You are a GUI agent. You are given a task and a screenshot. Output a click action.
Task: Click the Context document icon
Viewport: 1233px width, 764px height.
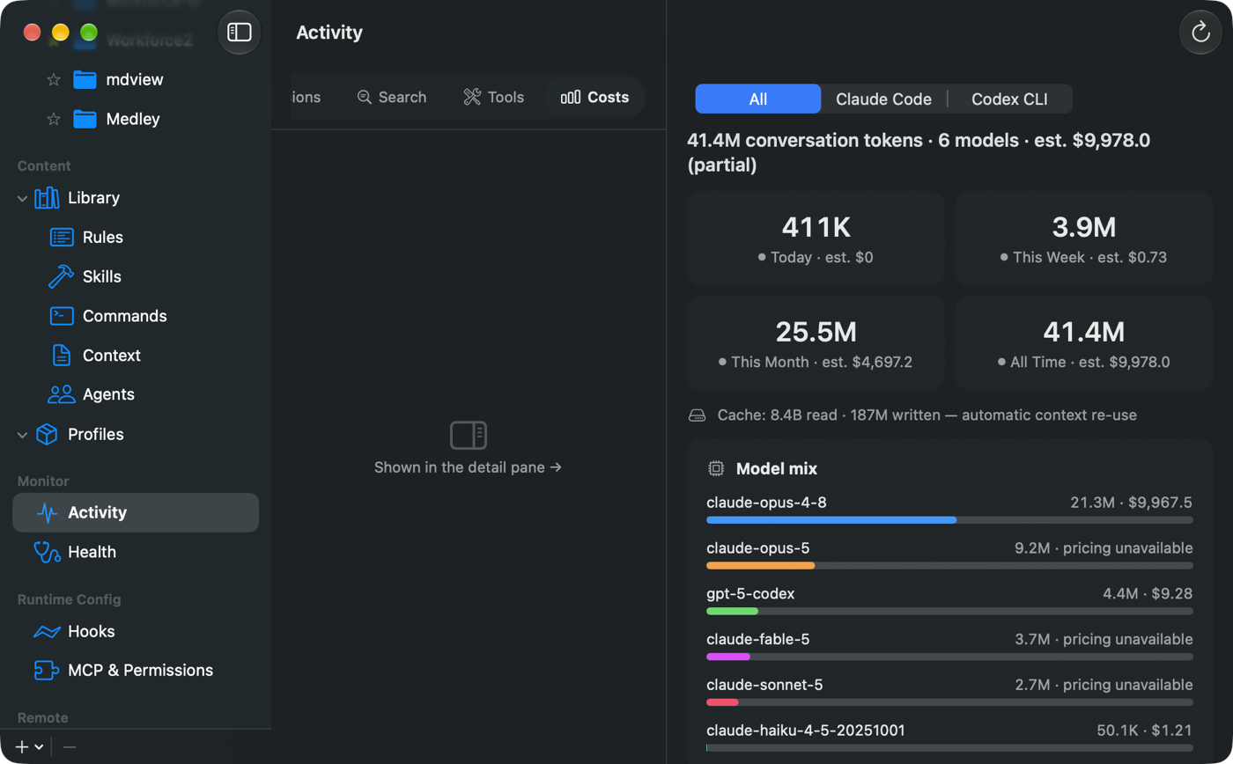[x=62, y=356]
